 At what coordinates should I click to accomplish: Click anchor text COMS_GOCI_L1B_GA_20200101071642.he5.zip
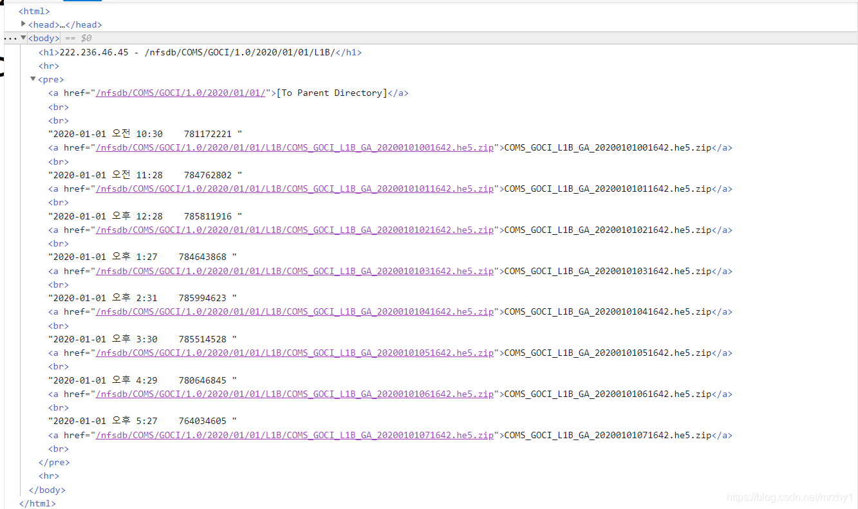pos(608,436)
